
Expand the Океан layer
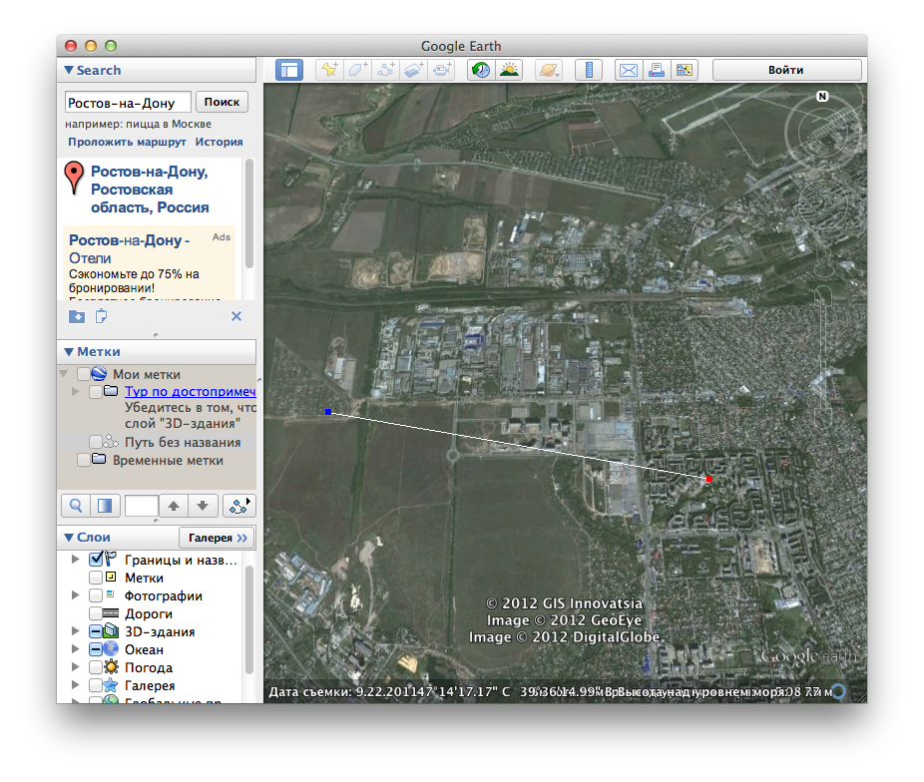click(76, 649)
